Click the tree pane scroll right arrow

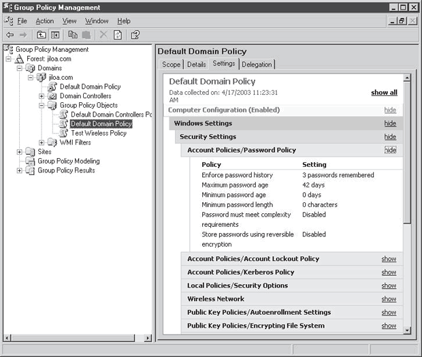coord(148,338)
